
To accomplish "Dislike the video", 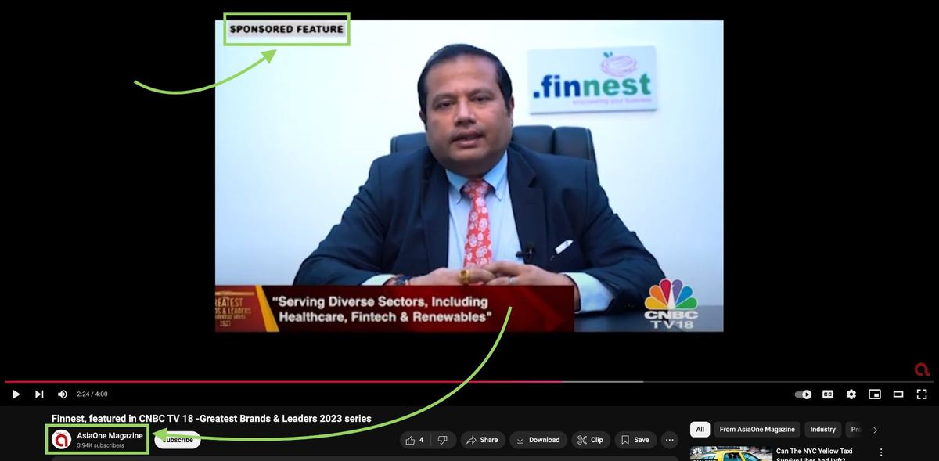I will 443,439.
